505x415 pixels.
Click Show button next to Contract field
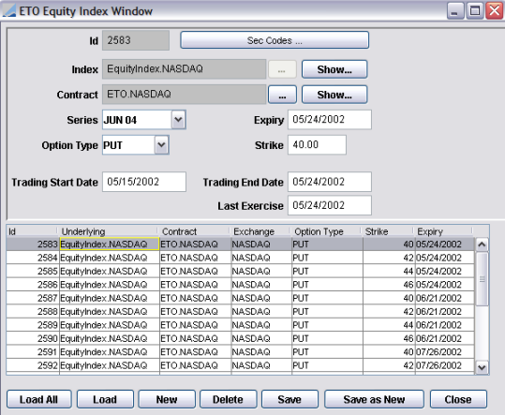334,95
